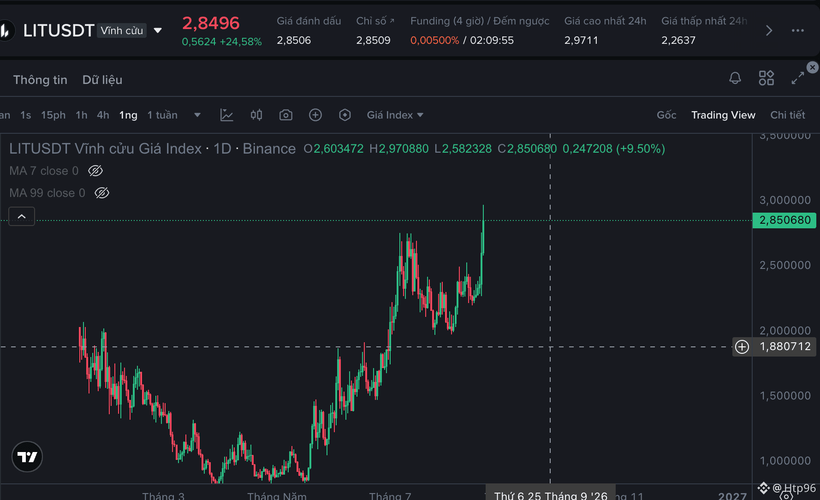
Task: Add an order at the 1,880712 crosshair price
Action: pos(742,346)
